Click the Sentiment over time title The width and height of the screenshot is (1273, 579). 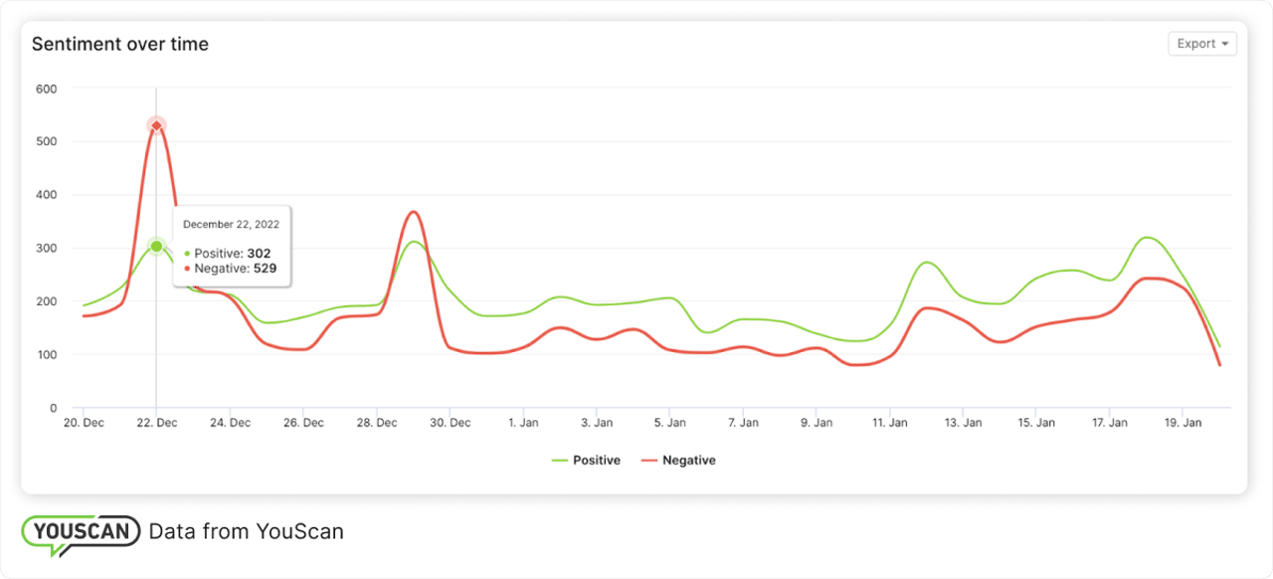click(x=120, y=44)
